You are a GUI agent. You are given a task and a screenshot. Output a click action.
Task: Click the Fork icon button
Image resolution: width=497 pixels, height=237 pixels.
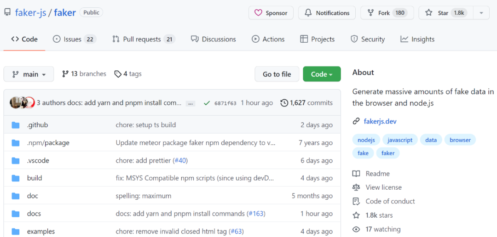(x=370, y=13)
